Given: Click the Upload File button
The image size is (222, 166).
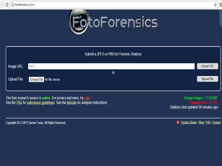Looking at the screenshot, I should (x=208, y=79).
